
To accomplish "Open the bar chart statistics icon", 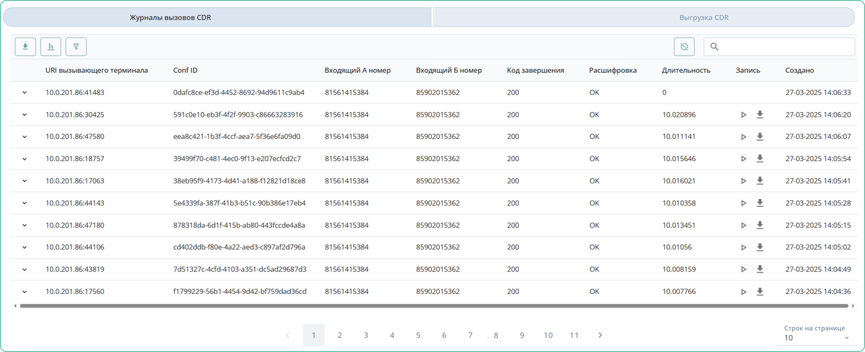I will click(51, 47).
